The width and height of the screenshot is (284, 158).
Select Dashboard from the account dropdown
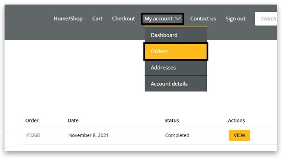pyautogui.click(x=164, y=35)
